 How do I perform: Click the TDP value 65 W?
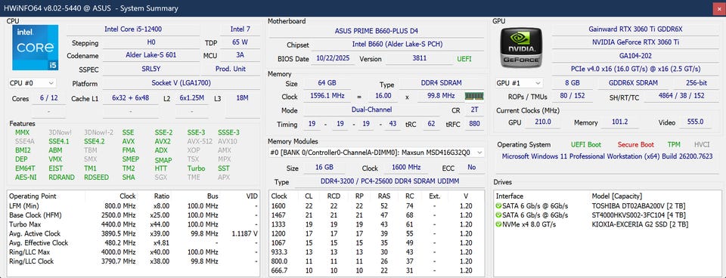240,42
